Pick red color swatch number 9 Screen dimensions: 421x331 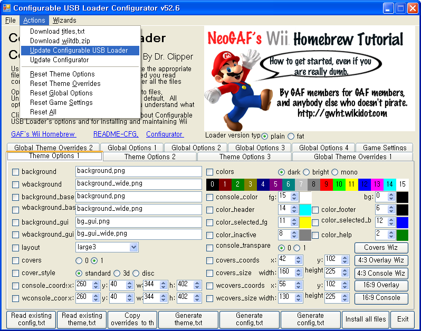pyautogui.click(x=326, y=184)
